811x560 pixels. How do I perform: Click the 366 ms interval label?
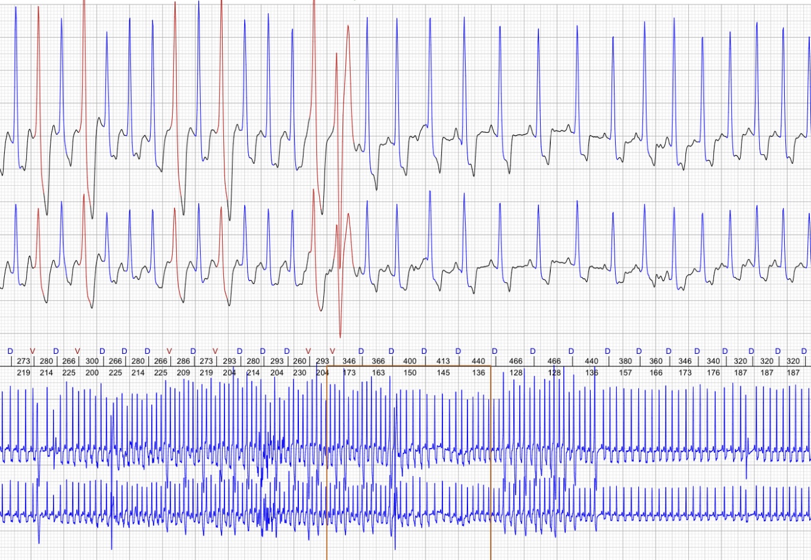coord(378,361)
